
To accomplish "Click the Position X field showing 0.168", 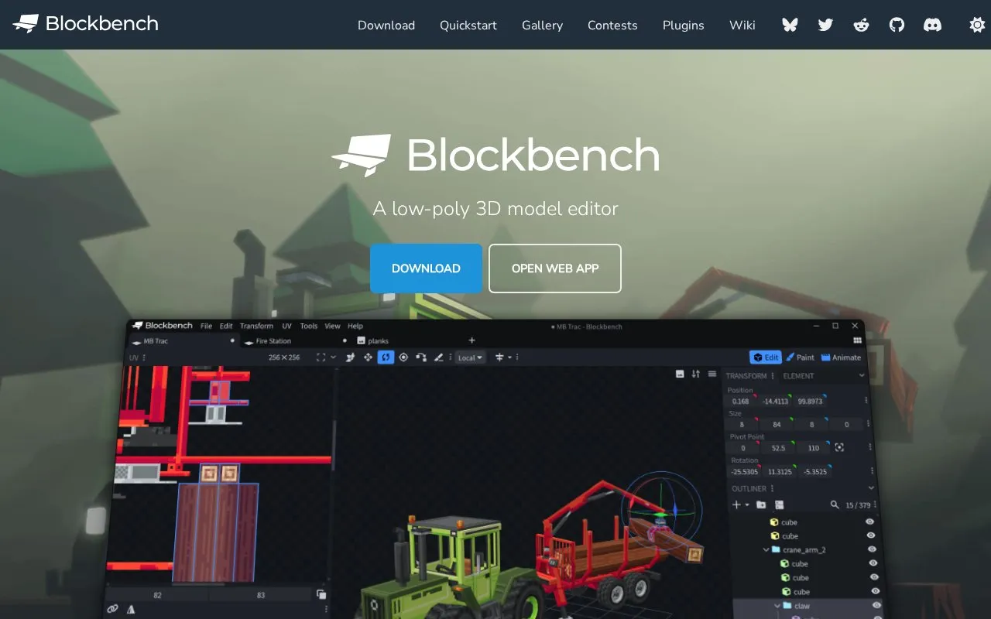I will (741, 401).
